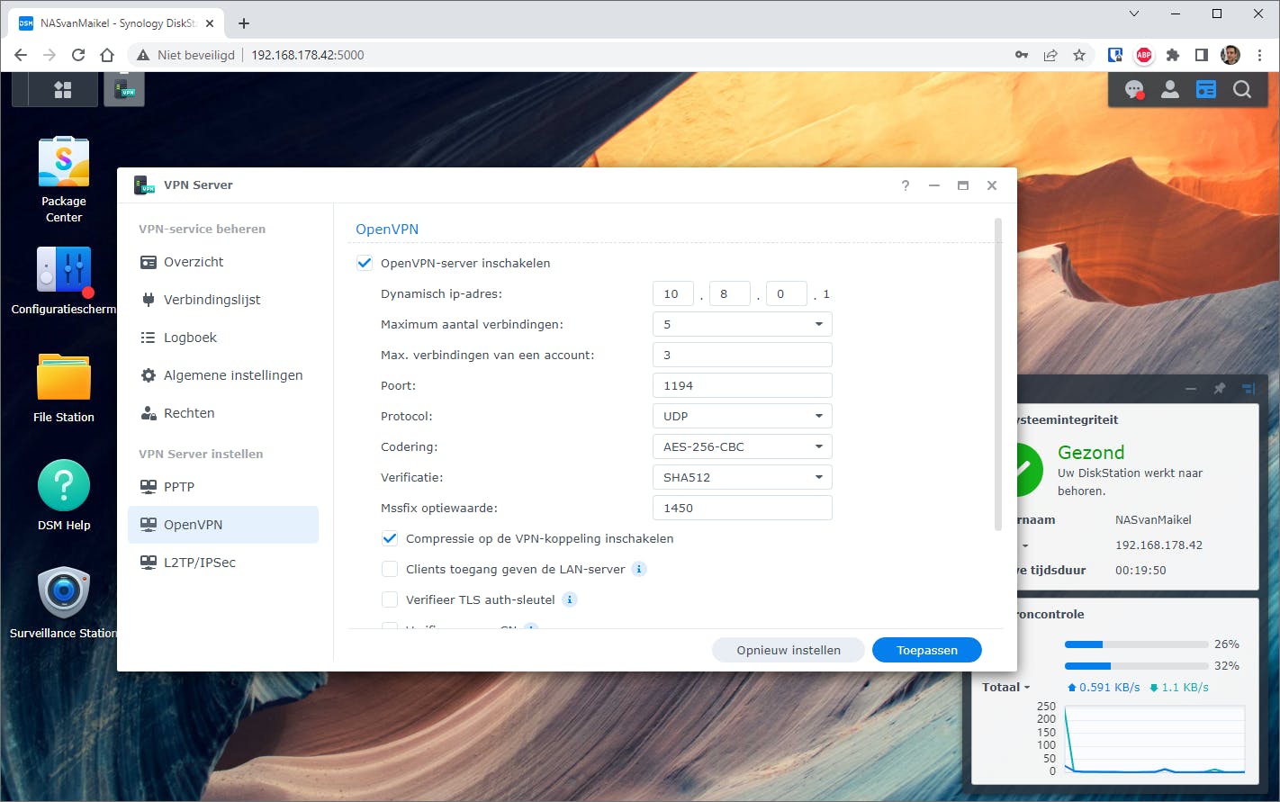
Task: Toggle the DSM widgets panel icon
Action: [x=1206, y=89]
